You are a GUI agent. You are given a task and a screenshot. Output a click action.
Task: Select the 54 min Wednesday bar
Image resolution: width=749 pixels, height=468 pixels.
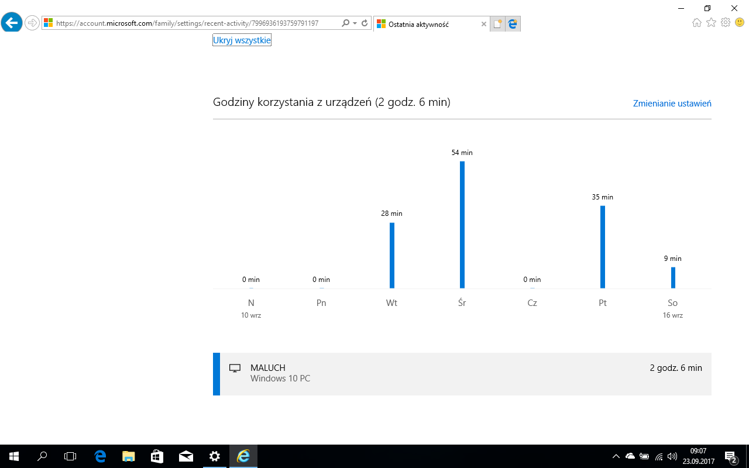click(x=462, y=225)
